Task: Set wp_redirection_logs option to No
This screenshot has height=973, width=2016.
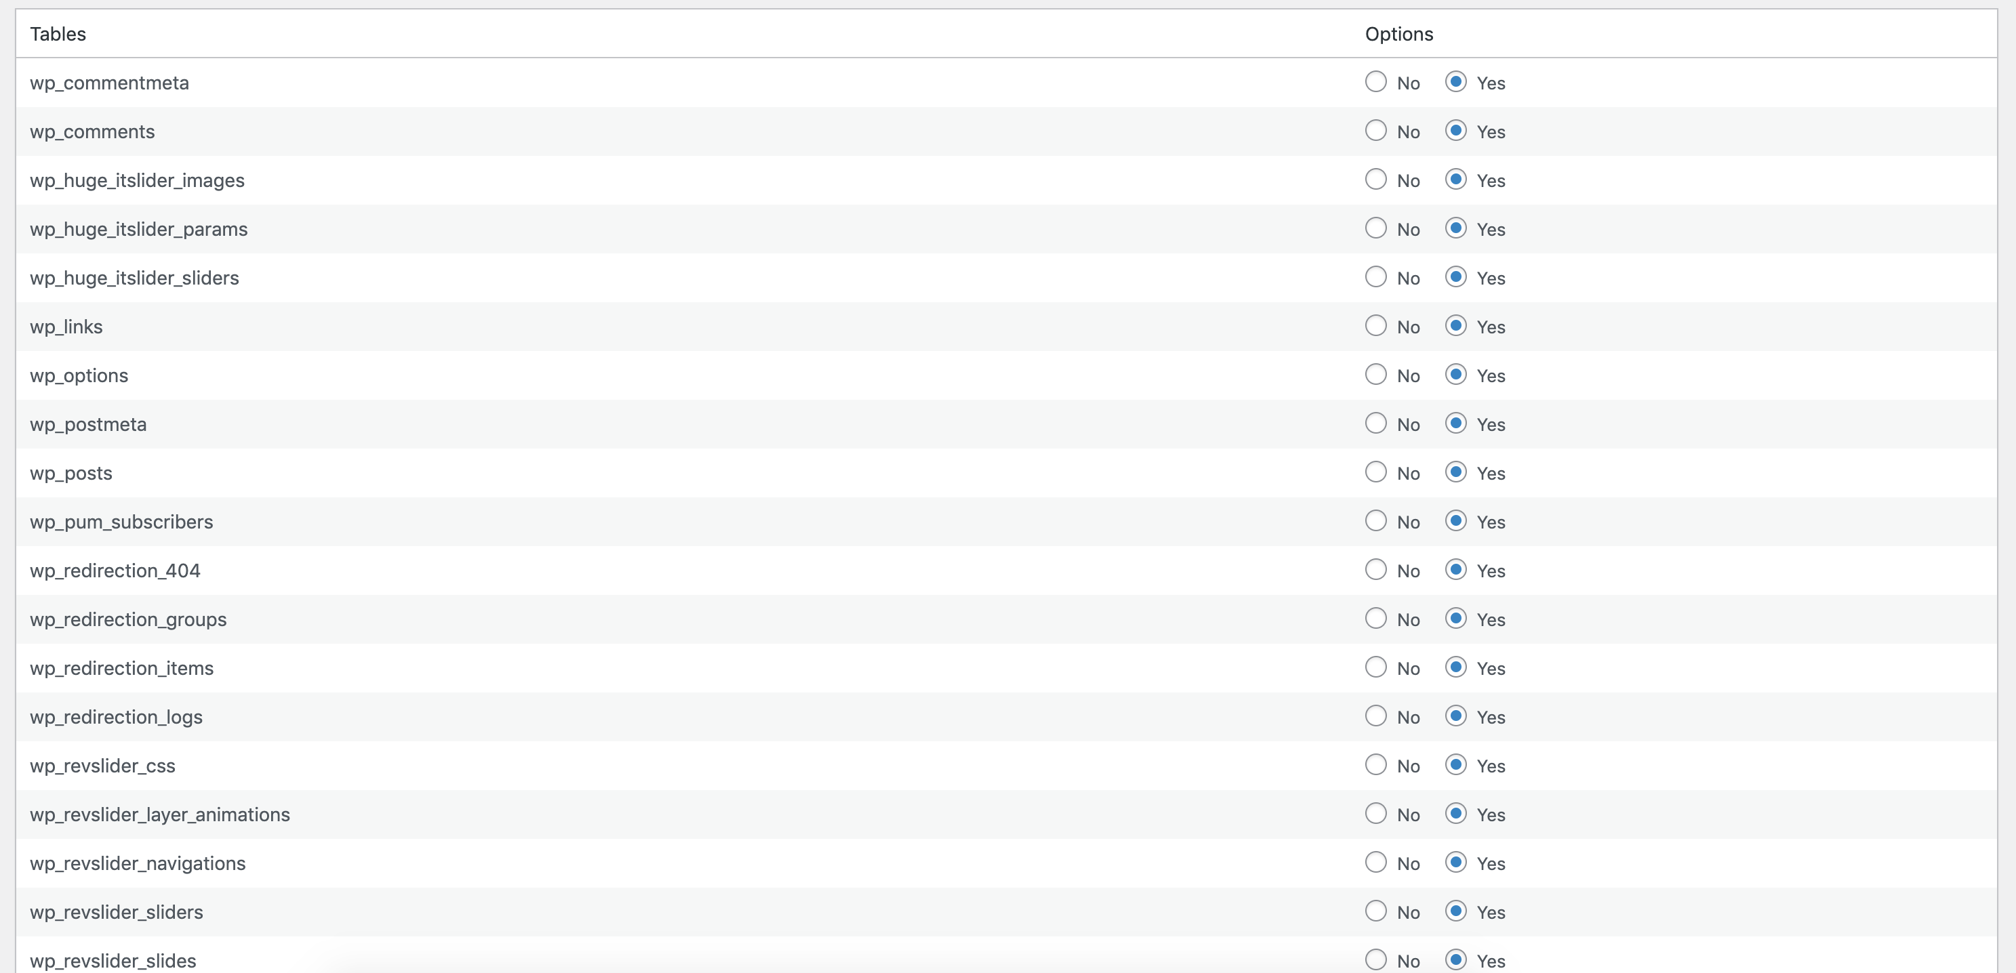Action: click(x=1375, y=716)
